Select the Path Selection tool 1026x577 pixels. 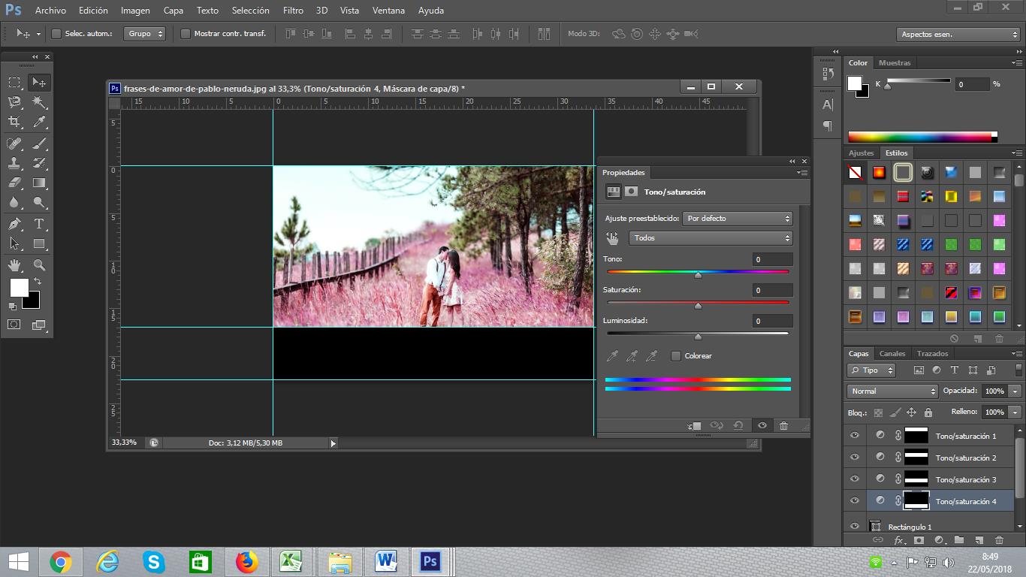tap(15, 243)
